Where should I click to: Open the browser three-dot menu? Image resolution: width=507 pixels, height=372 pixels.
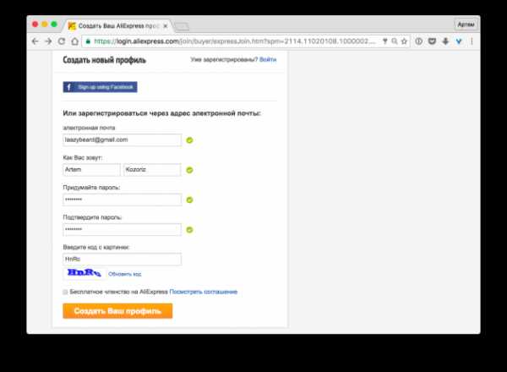(x=472, y=41)
